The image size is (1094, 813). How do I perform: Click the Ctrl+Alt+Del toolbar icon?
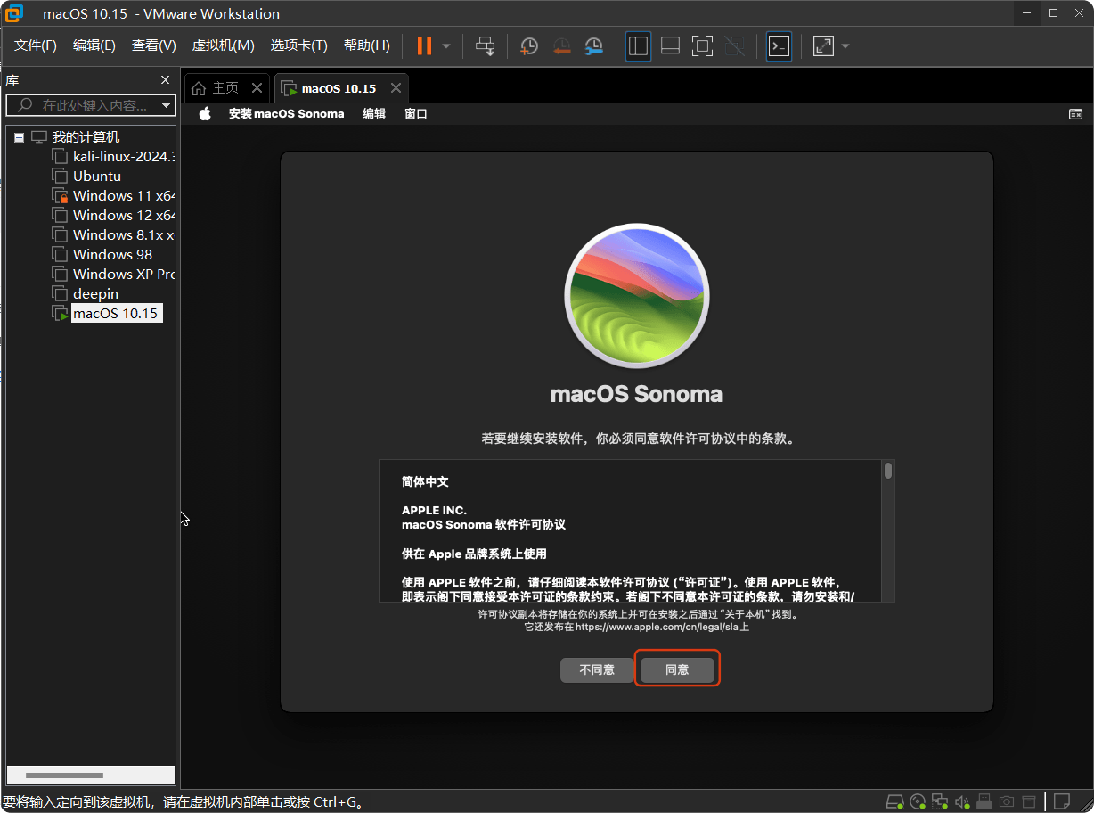point(486,45)
